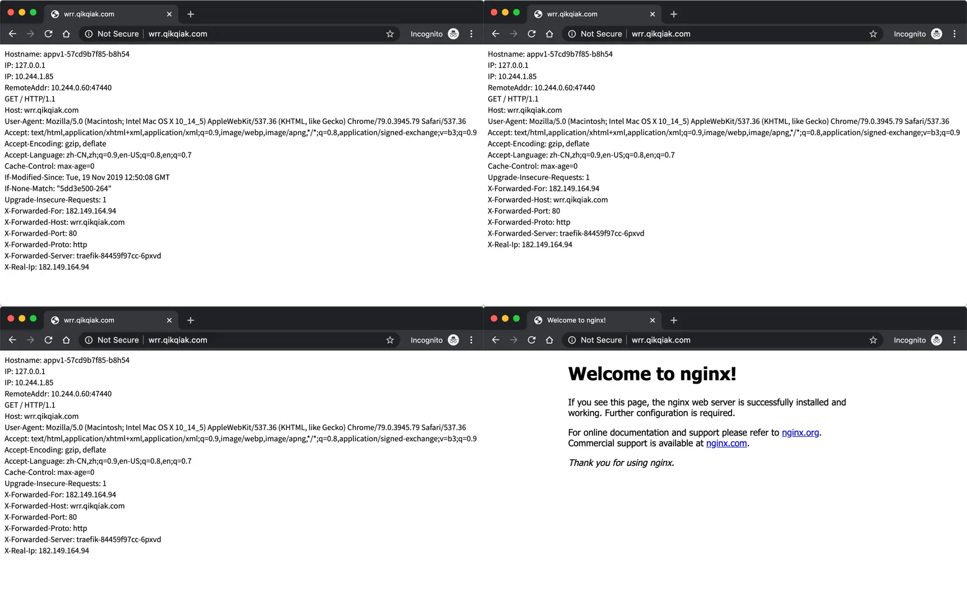The image size is (967, 605).
Task: Close the Welcome to nginx! tab
Action: tap(653, 320)
